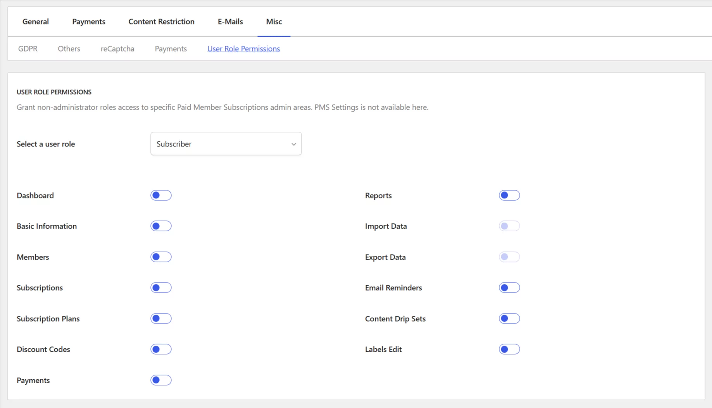The height and width of the screenshot is (408, 712).
Task: Click the Dashboard label text
Action: pyautogui.click(x=35, y=195)
